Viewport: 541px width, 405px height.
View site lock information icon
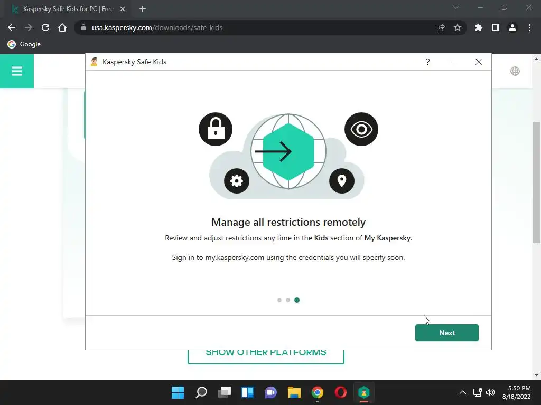coord(83,27)
